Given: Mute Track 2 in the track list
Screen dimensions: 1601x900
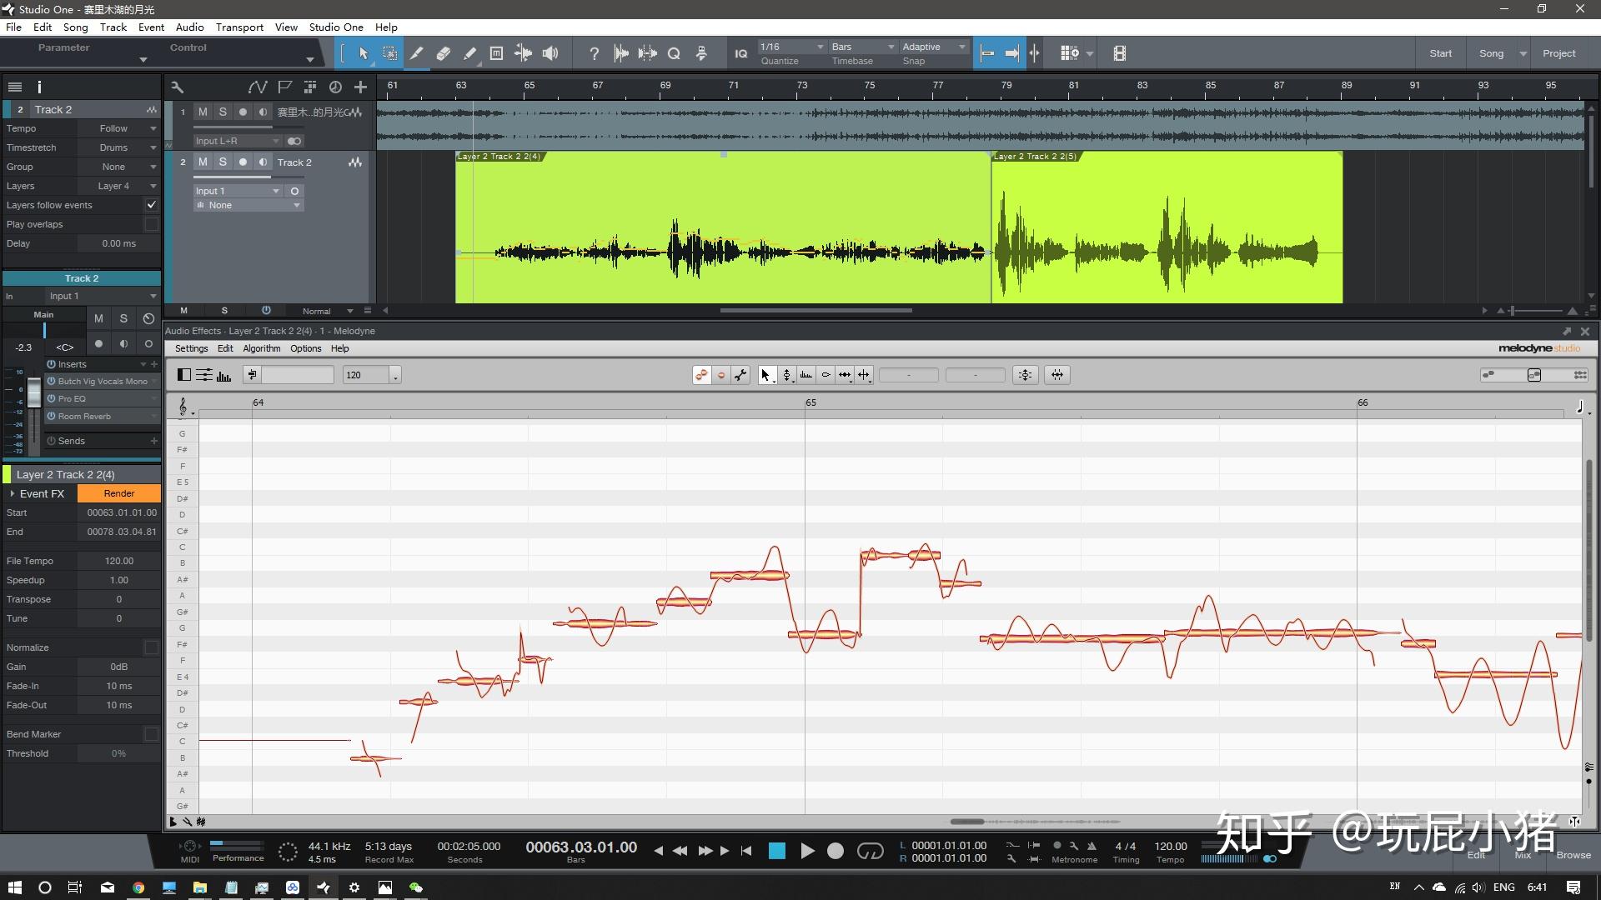Looking at the screenshot, I should pos(203,162).
